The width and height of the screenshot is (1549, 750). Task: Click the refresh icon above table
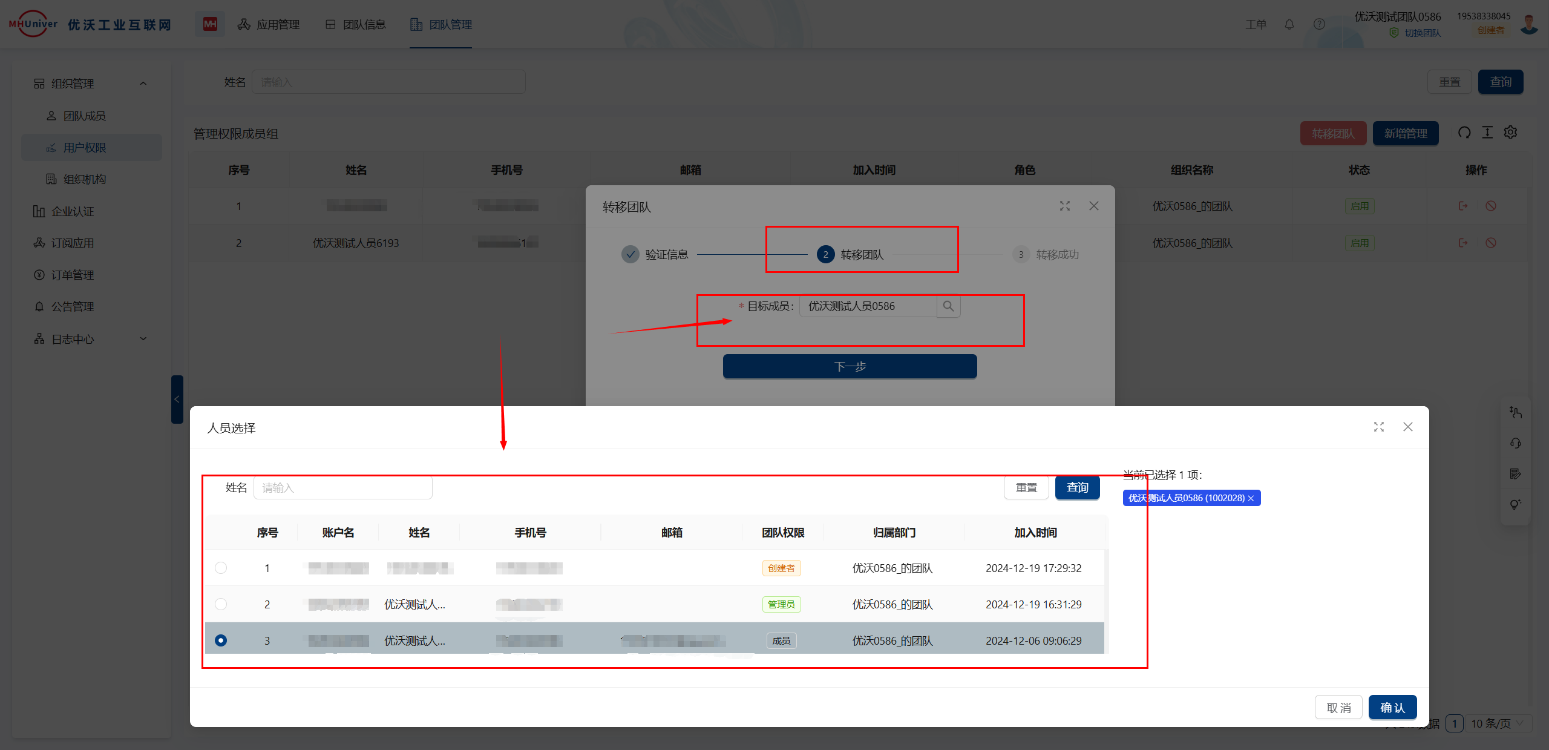coord(1464,133)
